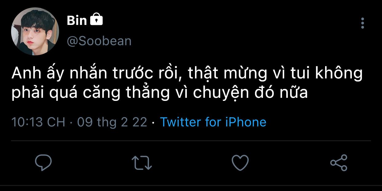382x191 pixels.
Task: Click the display name Bin
Action: [77, 21]
